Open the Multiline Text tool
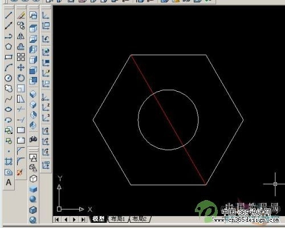Image resolution: width=285 pixels, height=228 pixels. [x=9, y=182]
